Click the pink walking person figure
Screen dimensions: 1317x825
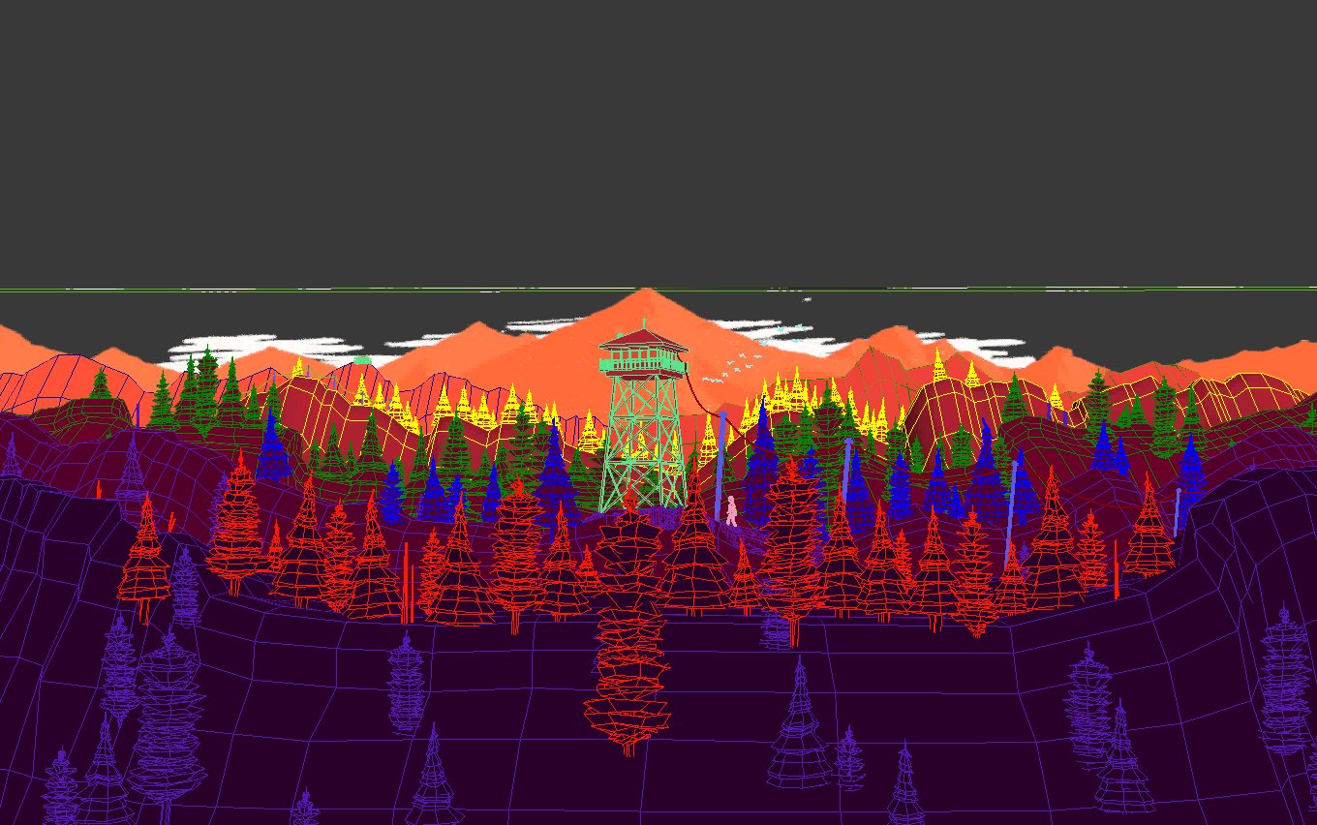coord(731,510)
